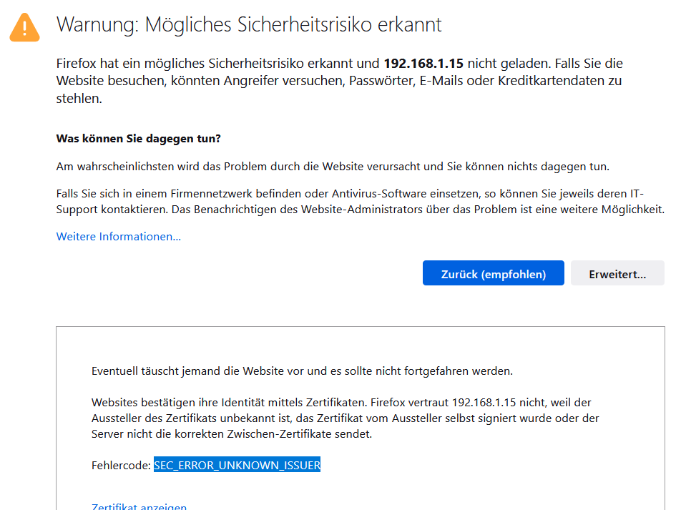
Task: Click the orange warning triangle icon
Action: [x=25, y=26]
